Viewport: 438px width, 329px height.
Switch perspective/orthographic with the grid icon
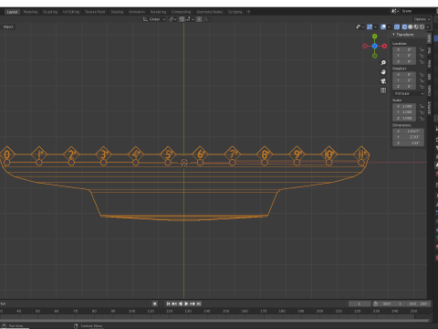click(x=383, y=90)
